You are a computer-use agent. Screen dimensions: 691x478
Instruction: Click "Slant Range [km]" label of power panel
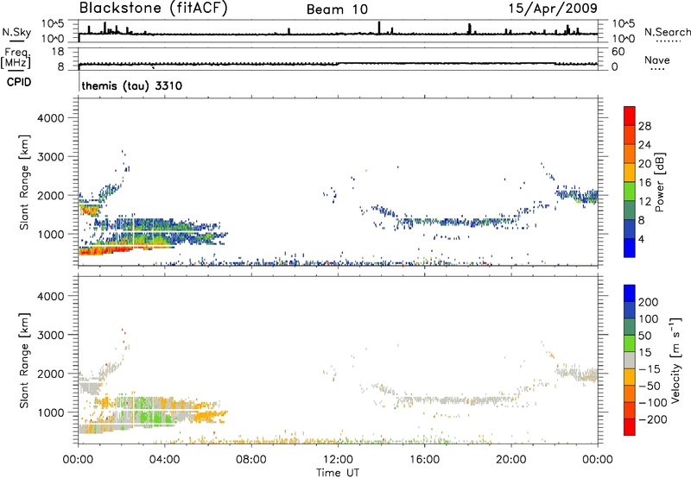click(x=24, y=182)
